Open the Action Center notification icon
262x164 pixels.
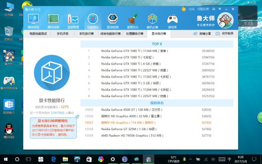click(x=254, y=159)
